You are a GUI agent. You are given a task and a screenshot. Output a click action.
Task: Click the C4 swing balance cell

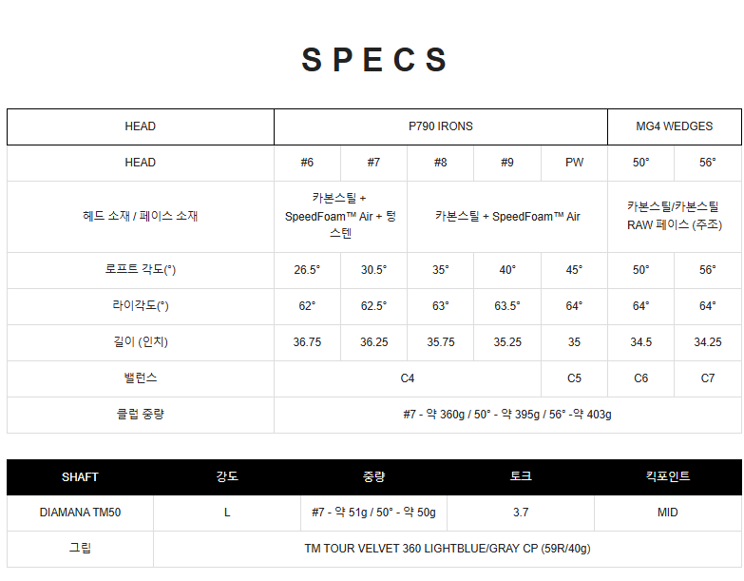click(x=407, y=378)
